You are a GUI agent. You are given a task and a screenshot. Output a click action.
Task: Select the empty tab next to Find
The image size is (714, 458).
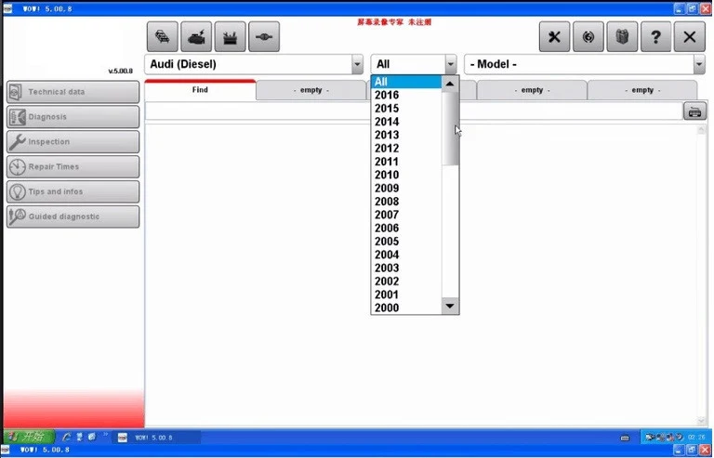311,90
